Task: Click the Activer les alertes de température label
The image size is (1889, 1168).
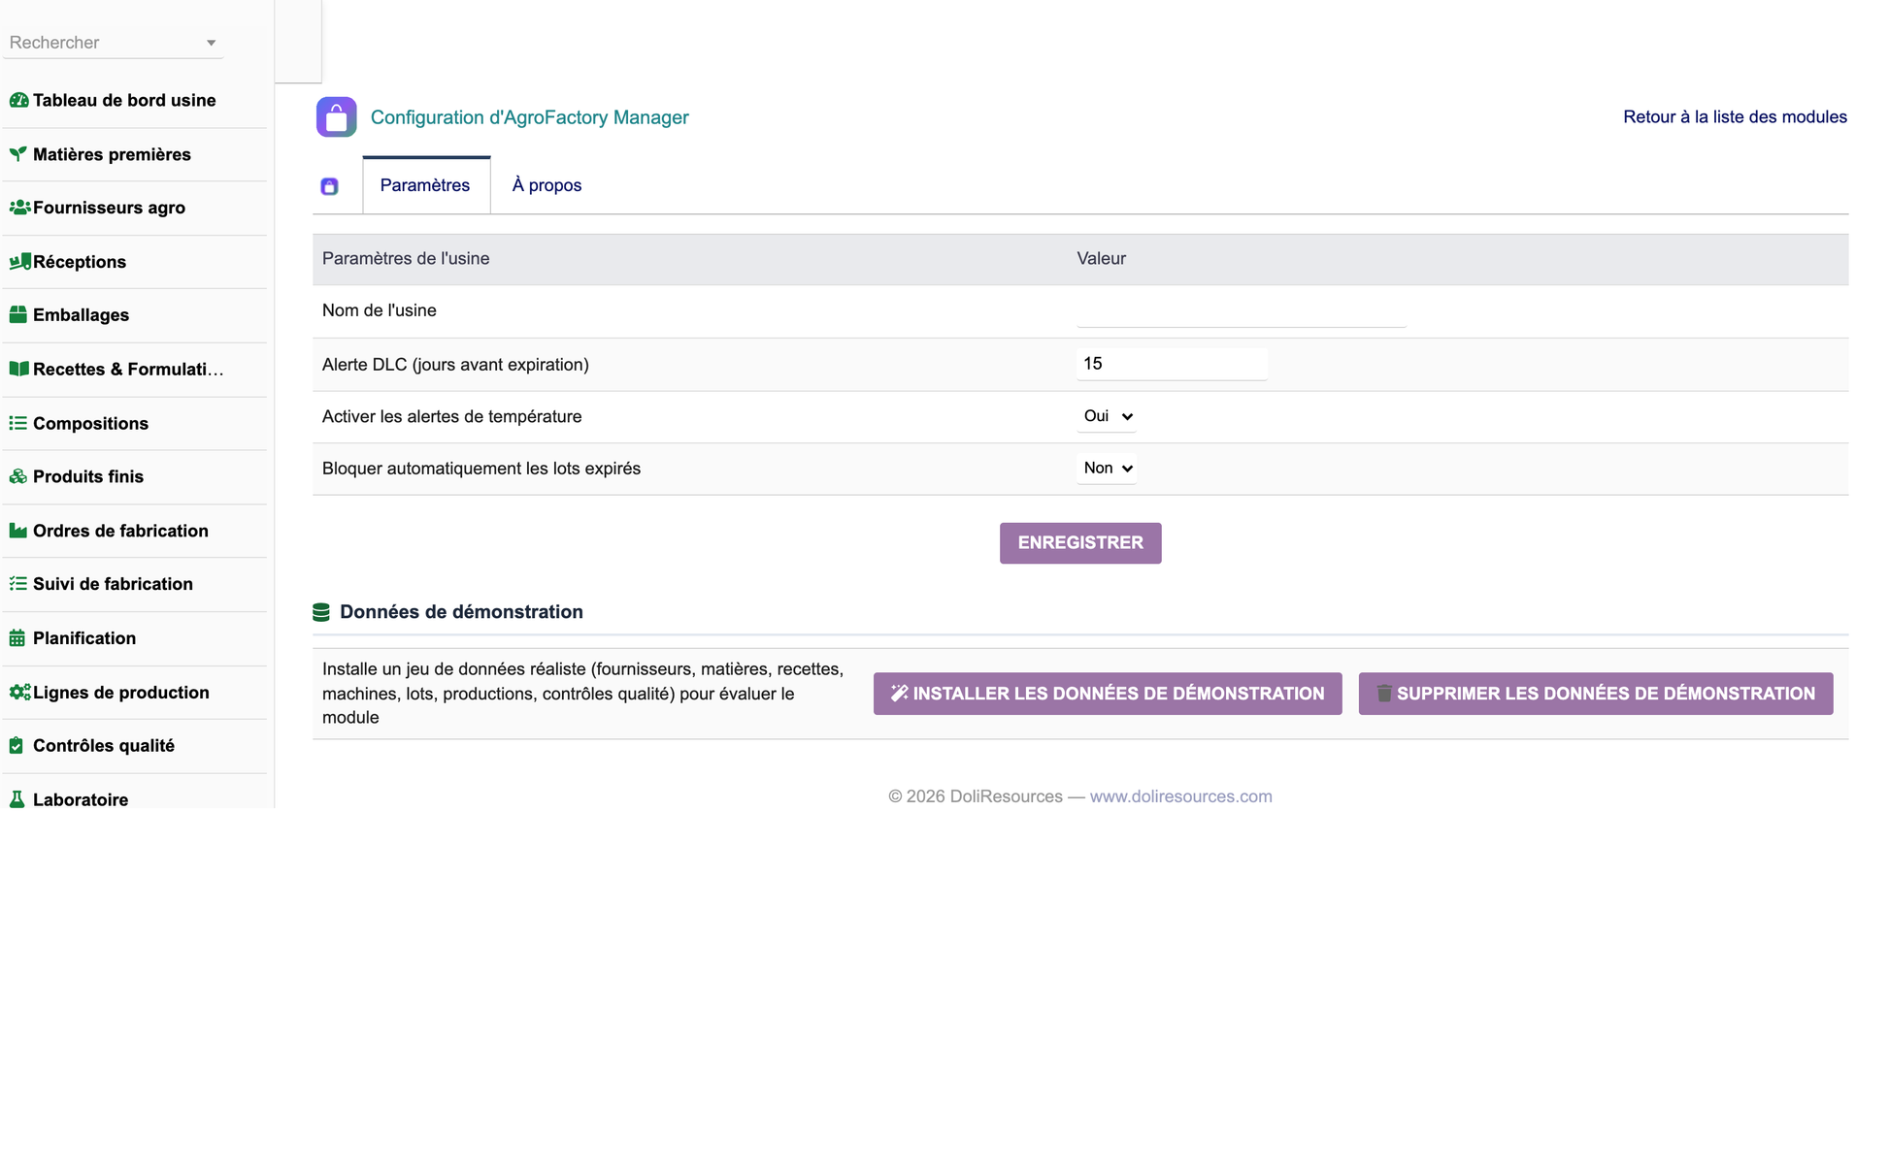Action: (x=451, y=417)
